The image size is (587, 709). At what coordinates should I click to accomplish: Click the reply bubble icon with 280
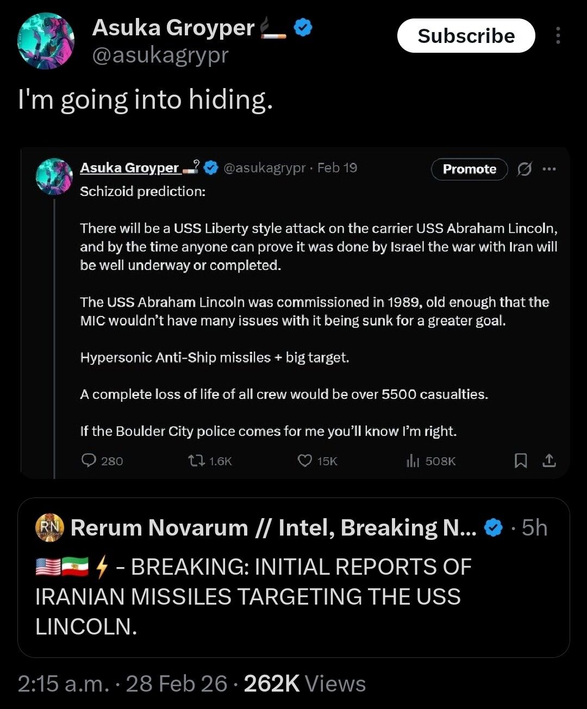click(89, 461)
